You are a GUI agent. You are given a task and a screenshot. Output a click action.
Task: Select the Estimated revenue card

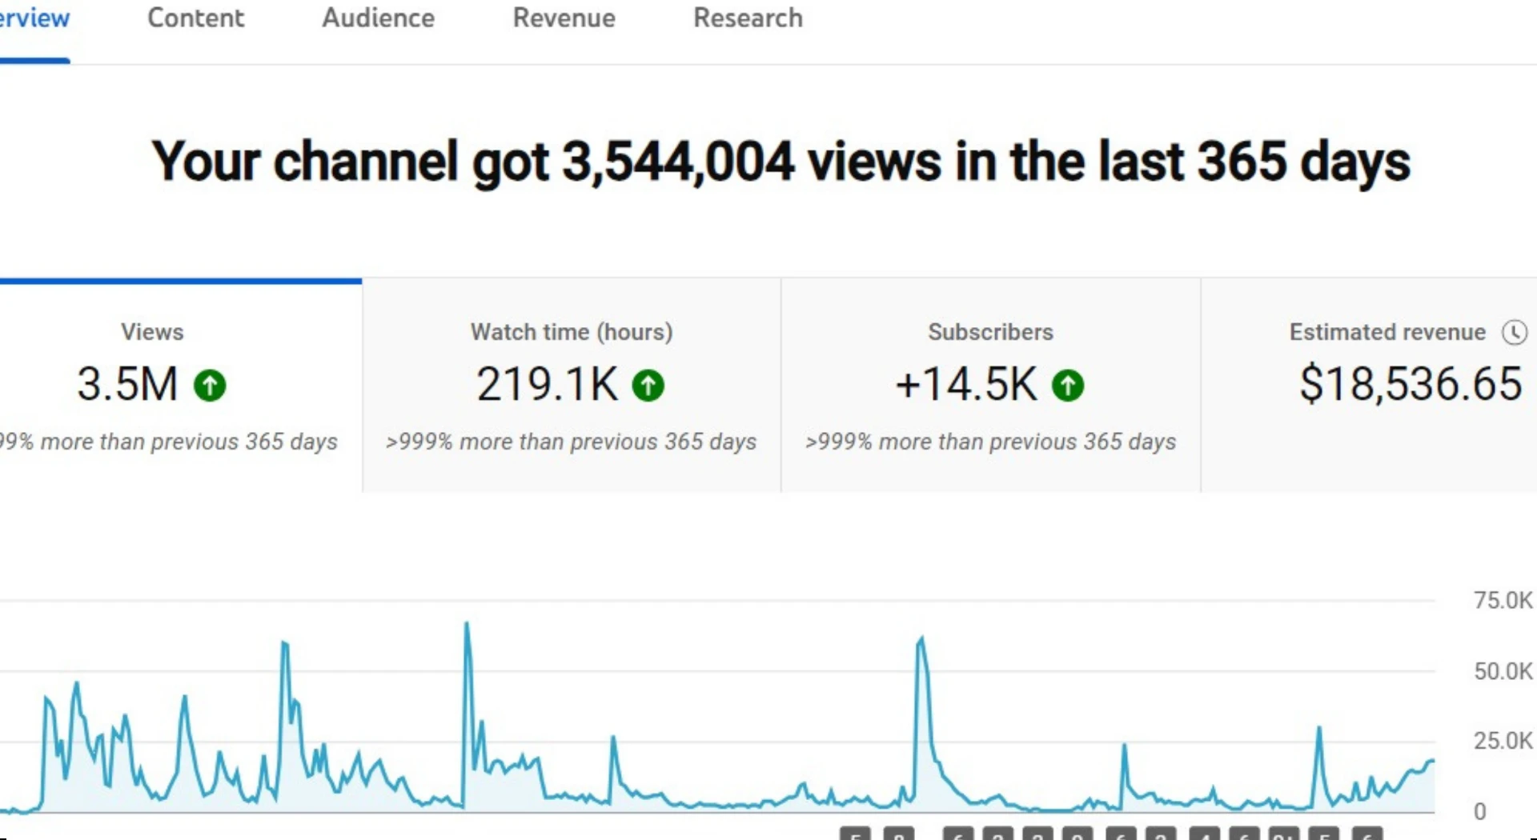point(1369,386)
